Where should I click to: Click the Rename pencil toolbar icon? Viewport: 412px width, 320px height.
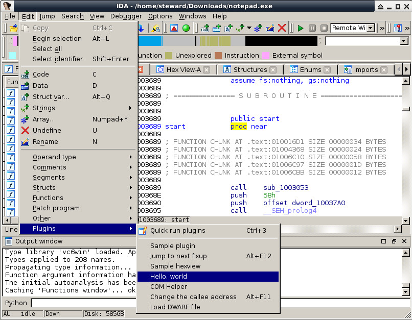tap(270, 28)
